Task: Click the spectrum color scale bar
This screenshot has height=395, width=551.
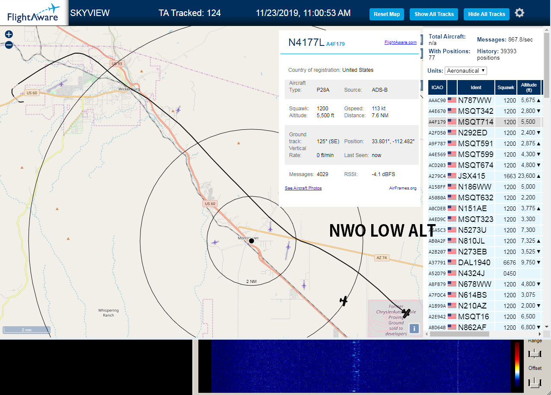Action: click(x=517, y=364)
